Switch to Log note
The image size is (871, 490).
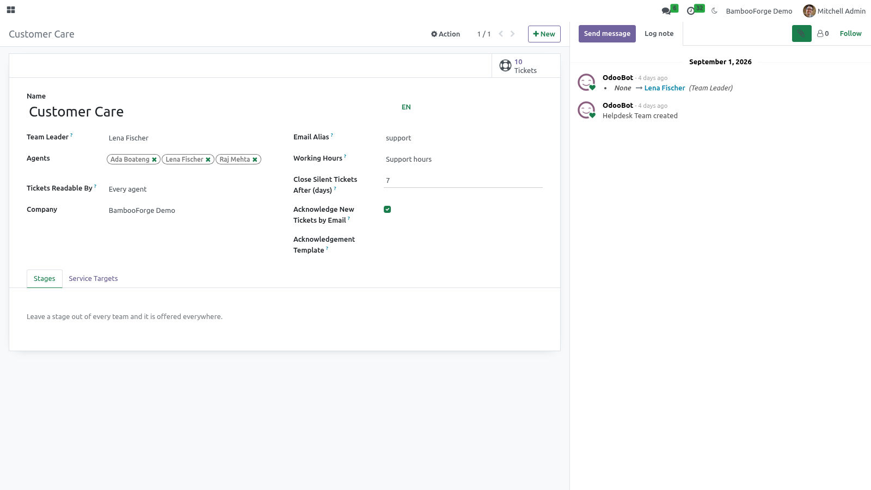click(659, 34)
